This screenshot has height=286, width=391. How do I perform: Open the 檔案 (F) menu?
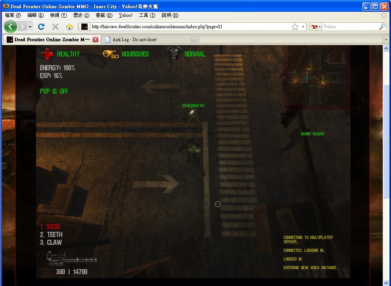coord(13,15)
